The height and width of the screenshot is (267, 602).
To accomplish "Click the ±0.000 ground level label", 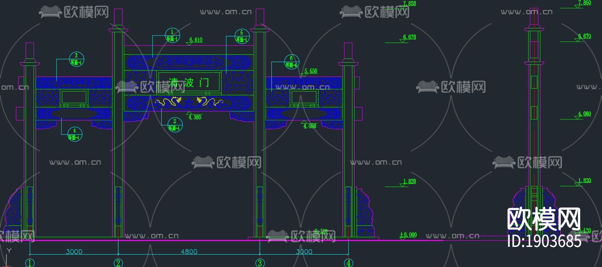I will tap(408, 234).
